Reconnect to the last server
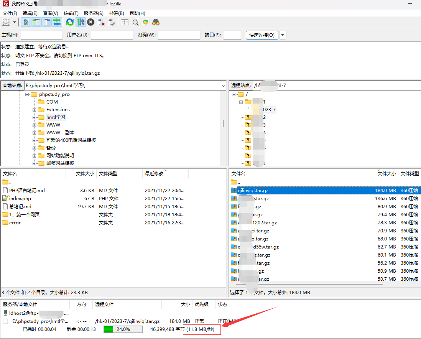This screenshot has height=339, width=421. pyautogui.click(x=112, y=22)
